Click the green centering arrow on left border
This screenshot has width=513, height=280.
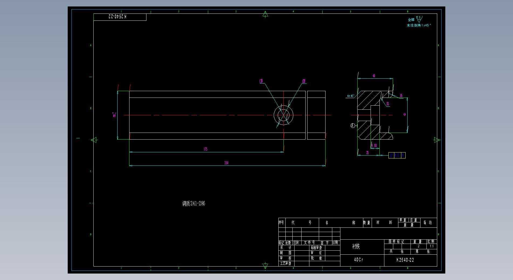94,140
